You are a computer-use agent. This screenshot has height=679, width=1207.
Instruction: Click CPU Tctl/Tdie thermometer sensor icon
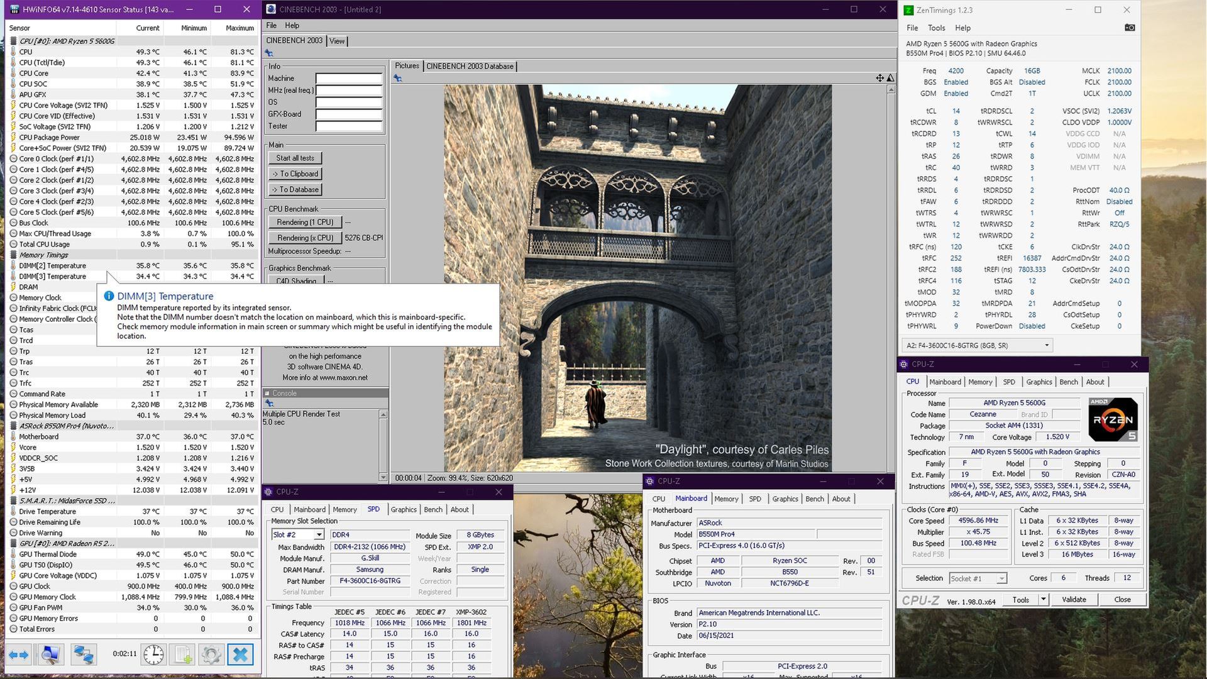click(14, 62)
